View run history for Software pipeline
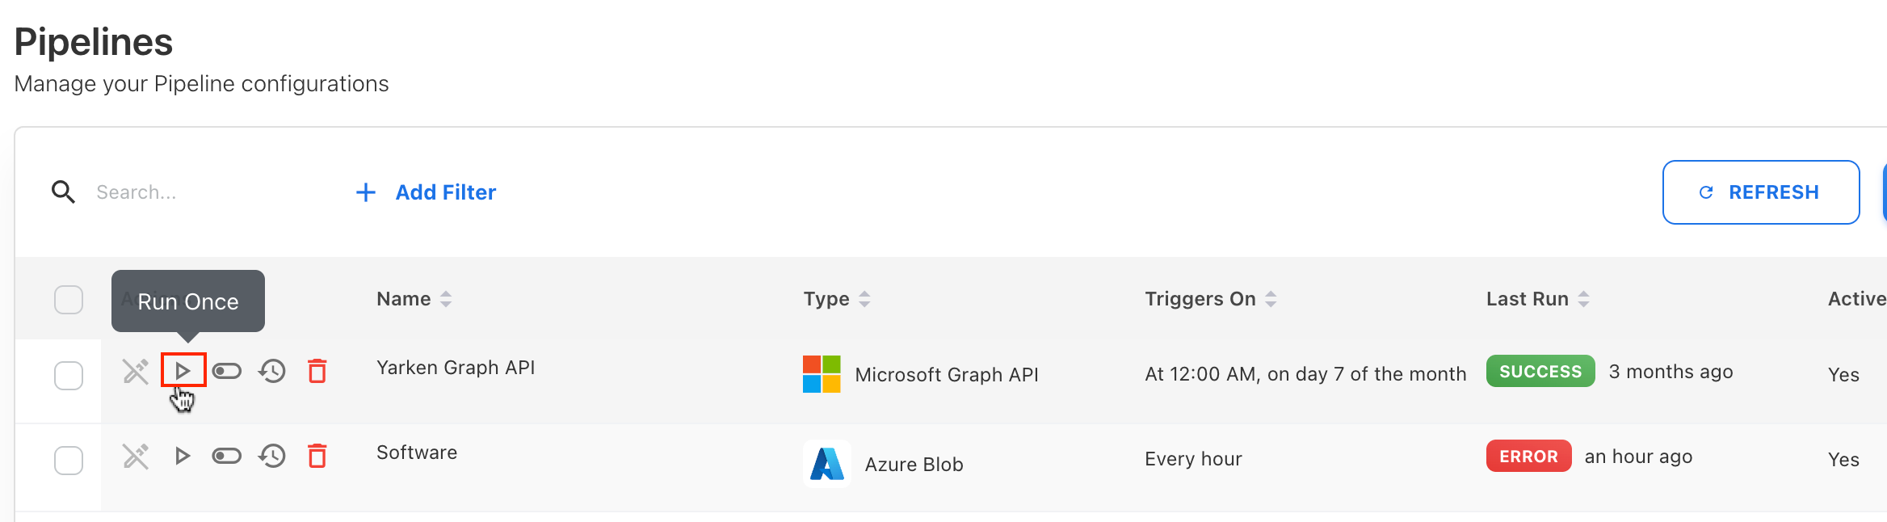The width and height of the screenshot is (1887, 522). [x=272, y=456]
